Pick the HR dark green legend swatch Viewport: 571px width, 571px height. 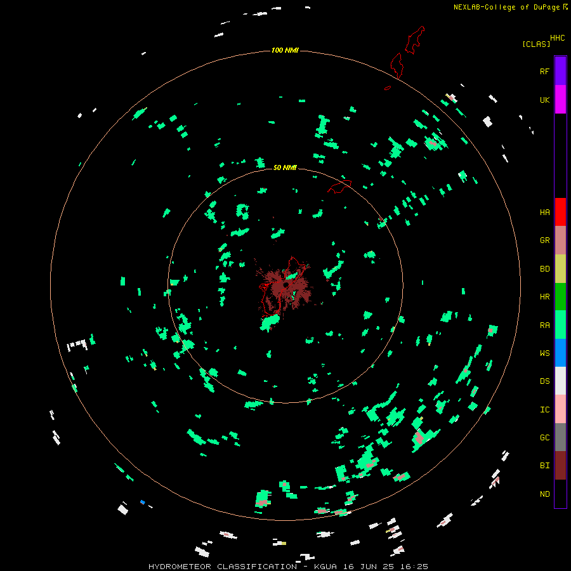[560, 296]
